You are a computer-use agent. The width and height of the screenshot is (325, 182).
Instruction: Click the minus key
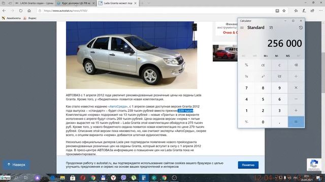pyautogui.click(x=296, y=99)
